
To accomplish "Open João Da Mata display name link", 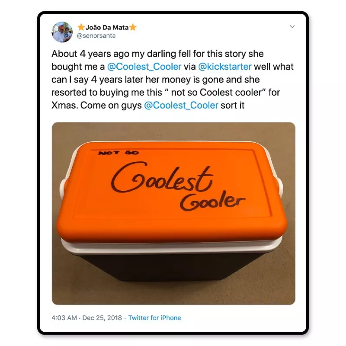I will click(107, 27).
